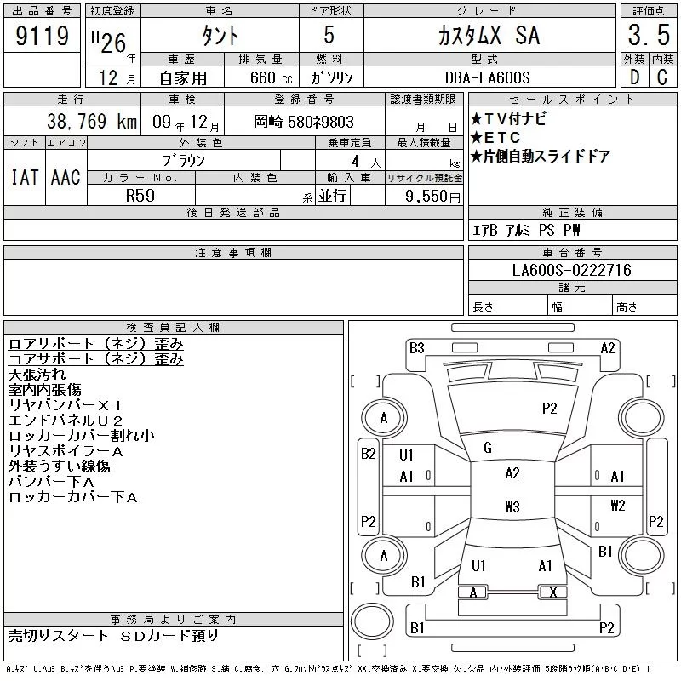Click inspector note リヤスポイラーA
The width and height of the screenshot is (681, 681).
click(66, 451)
